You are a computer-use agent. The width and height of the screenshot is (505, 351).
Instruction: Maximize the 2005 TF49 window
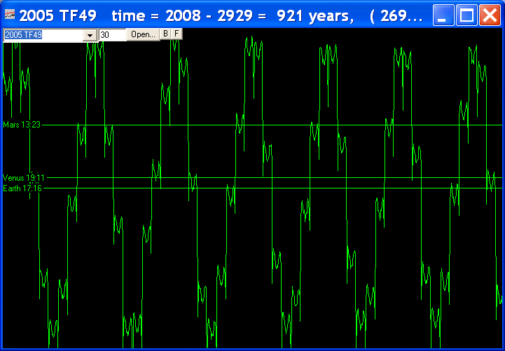coord(466,15)
